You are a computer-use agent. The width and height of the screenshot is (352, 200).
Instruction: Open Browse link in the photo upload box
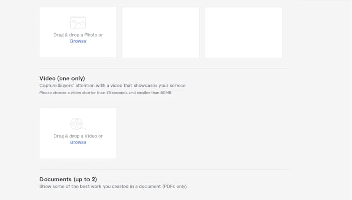[x=78, y=41]
